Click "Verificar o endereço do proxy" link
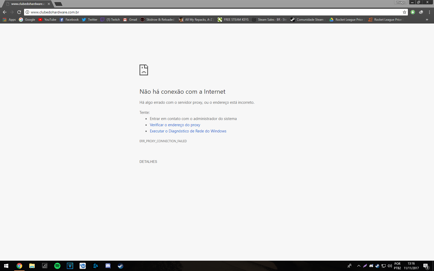Image resolution: width=434 pixels, height=271 pixels. tap(175, 125)
